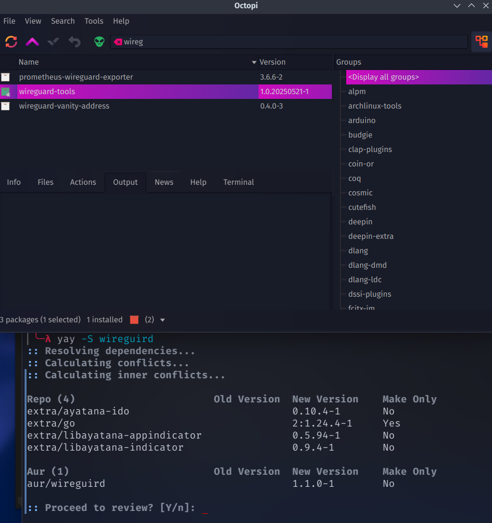This screenshot has width=492, height=523.
Task: Expand the status bar dropdown arrow
Action: click(x=163, y=320)
